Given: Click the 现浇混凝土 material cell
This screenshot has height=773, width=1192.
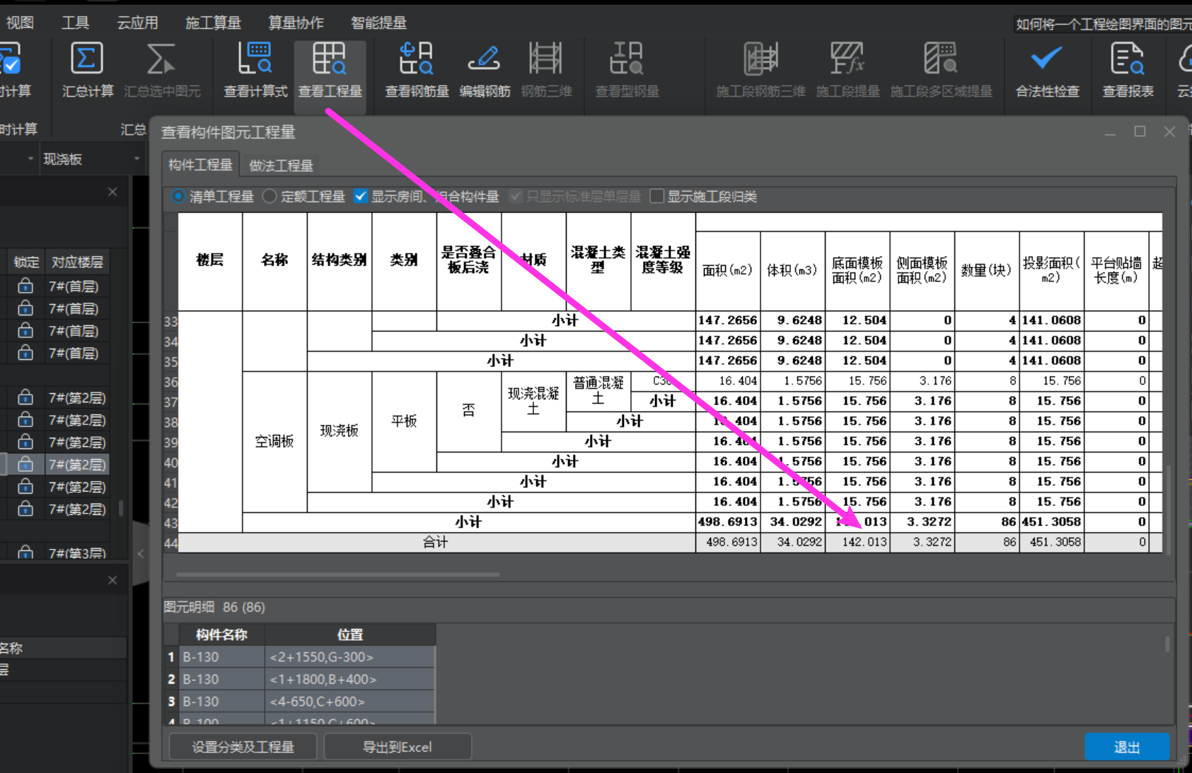Looking at the screenshot, I should [x=533, y=401].
